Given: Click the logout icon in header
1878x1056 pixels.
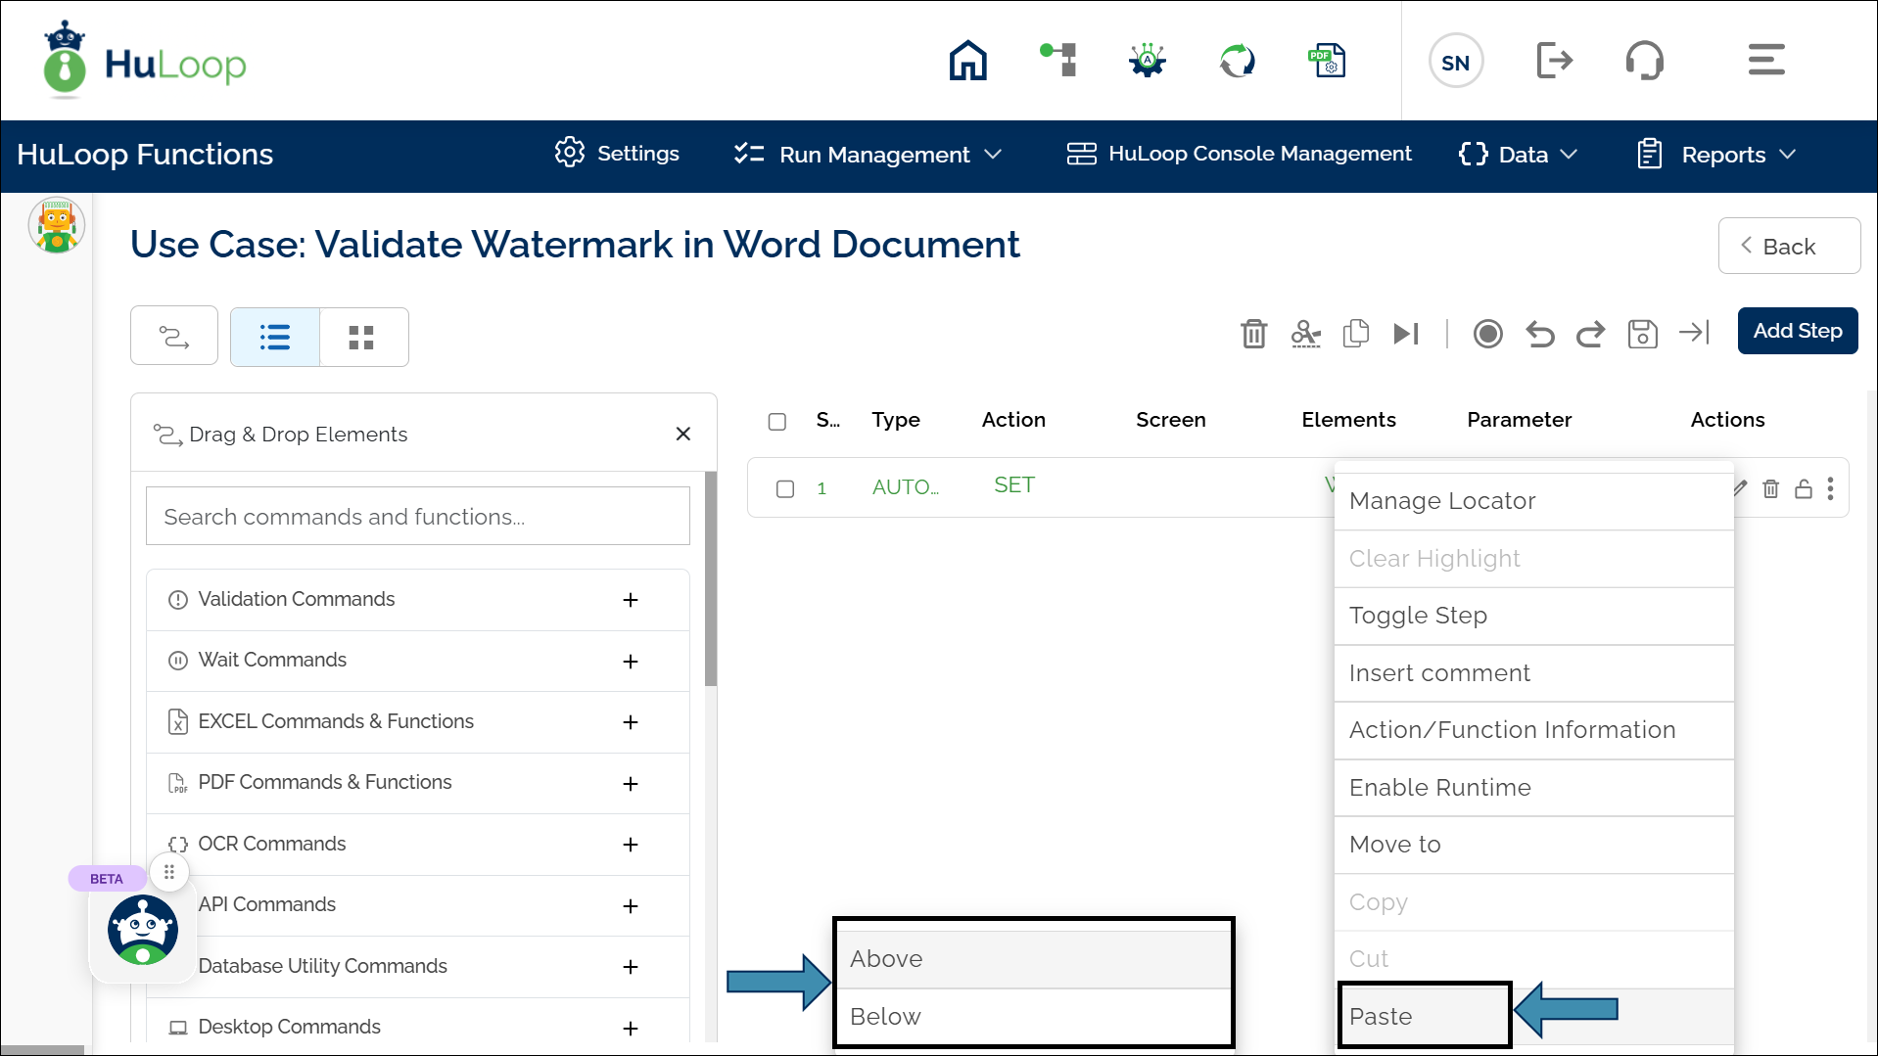Looking at the screenshot, I should (x=1554, y=61).
